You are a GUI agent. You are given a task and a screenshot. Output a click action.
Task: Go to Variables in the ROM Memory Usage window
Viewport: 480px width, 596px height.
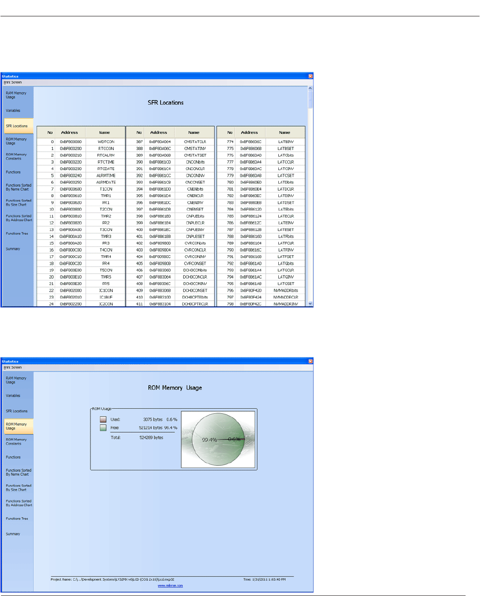13,396
